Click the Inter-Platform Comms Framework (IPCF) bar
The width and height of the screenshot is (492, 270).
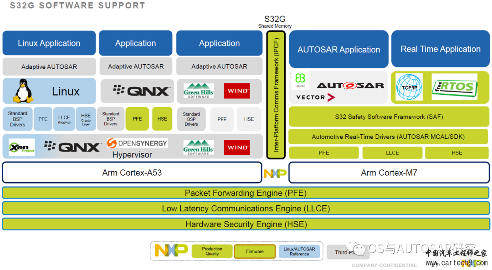tap(276, 95)
